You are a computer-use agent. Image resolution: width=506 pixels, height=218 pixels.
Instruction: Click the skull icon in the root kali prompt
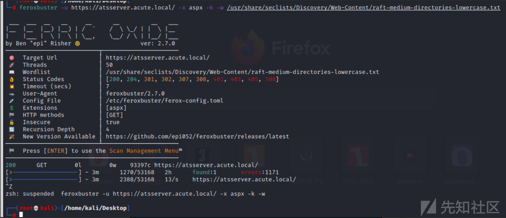[x=36, y=208]
